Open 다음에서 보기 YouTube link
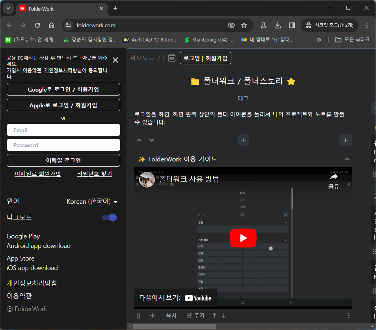This screenshot has width=376, height=330. [175, 298]
